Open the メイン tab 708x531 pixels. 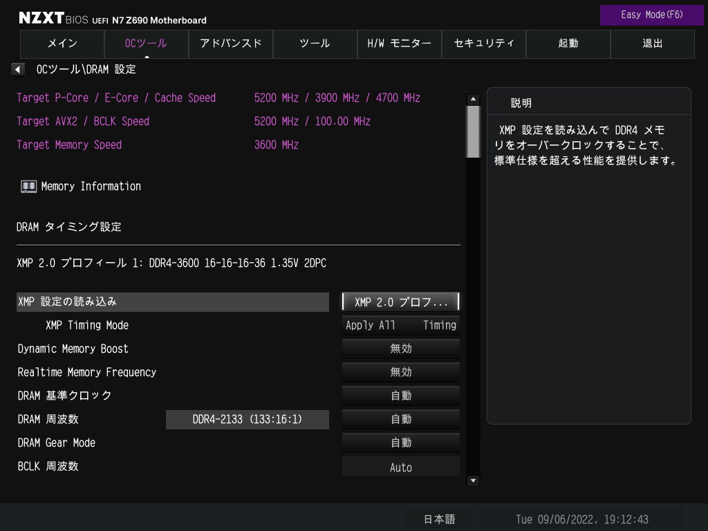click(62, 44)
